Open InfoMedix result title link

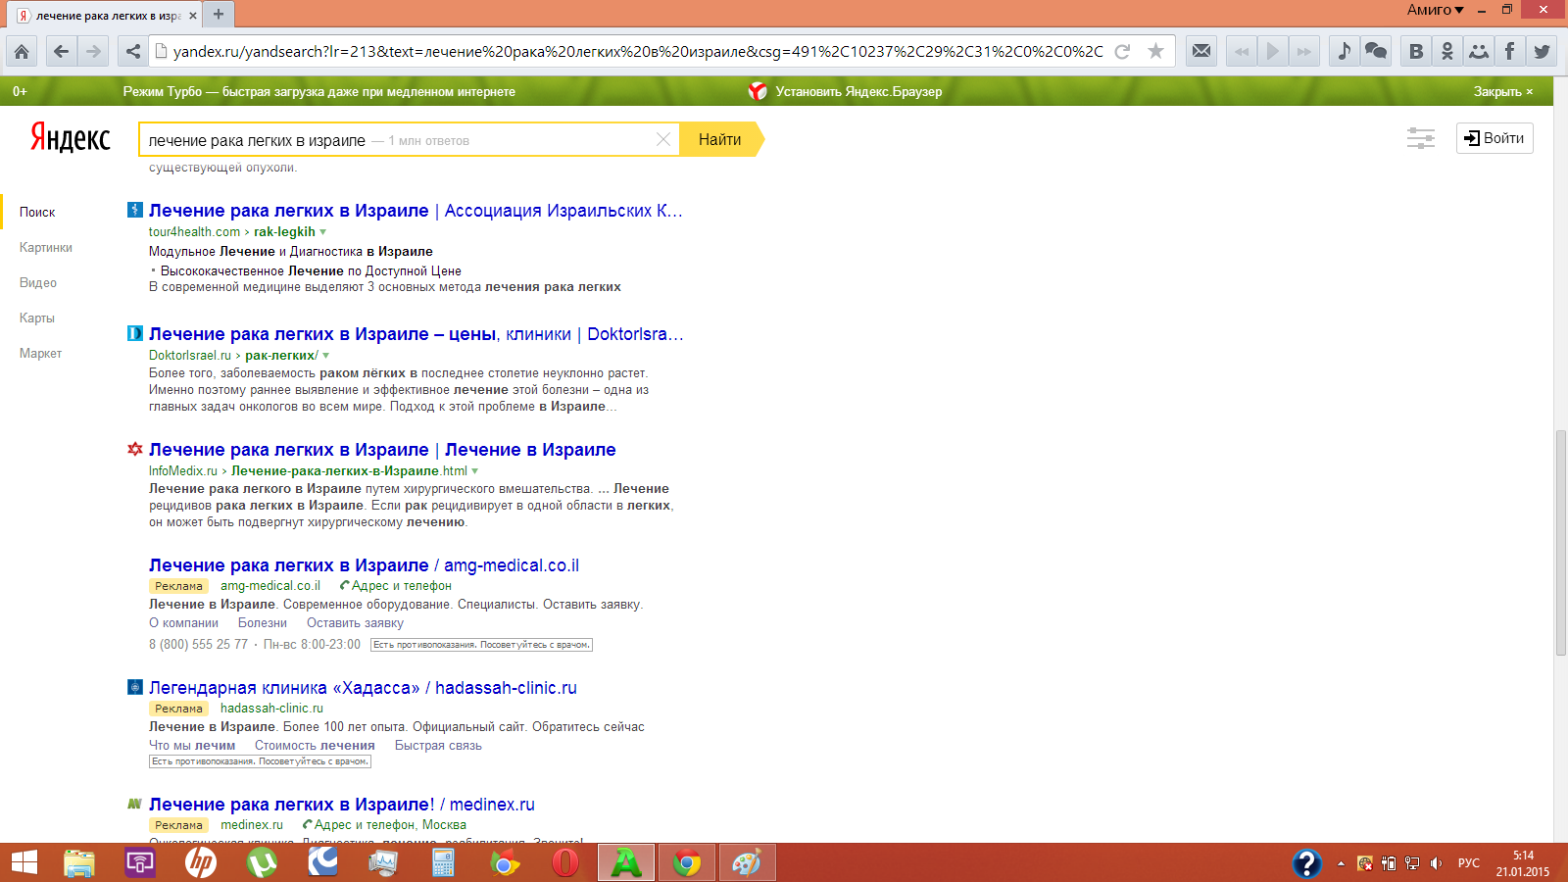pyautogui.click(x=382, y=450)
